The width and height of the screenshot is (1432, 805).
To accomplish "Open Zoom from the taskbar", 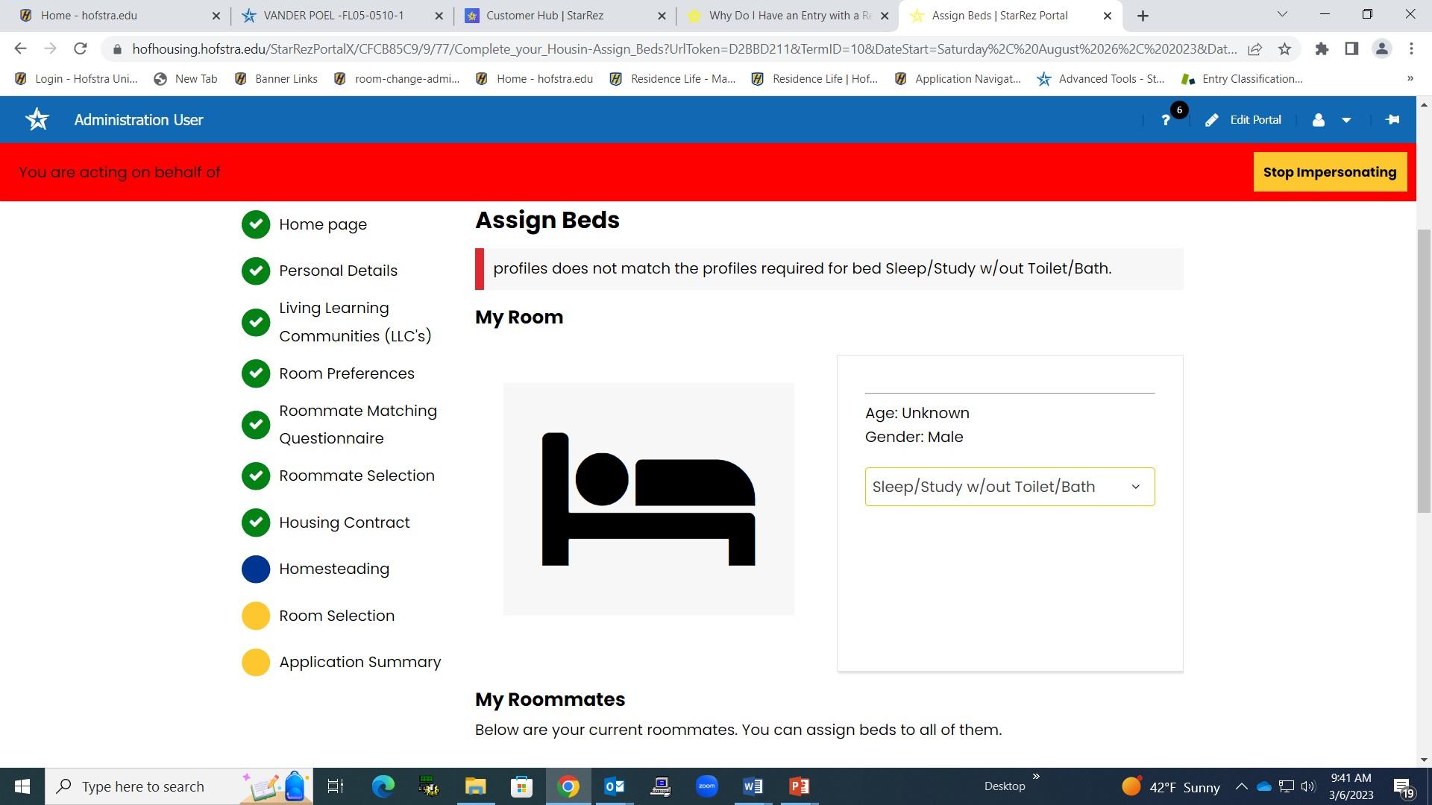I will [706, 786].
